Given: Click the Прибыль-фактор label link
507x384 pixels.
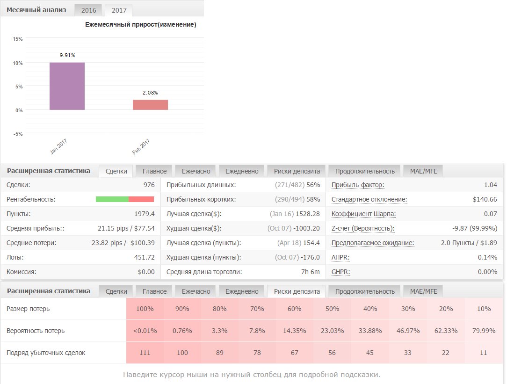Looking at the screenshot, I should tap(358, 185).
